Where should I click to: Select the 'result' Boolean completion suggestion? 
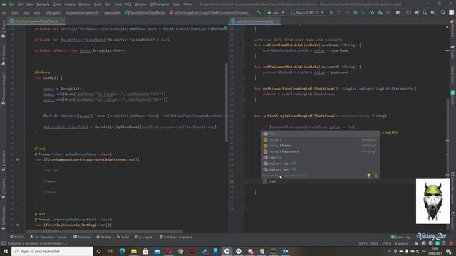coord(320,139)
